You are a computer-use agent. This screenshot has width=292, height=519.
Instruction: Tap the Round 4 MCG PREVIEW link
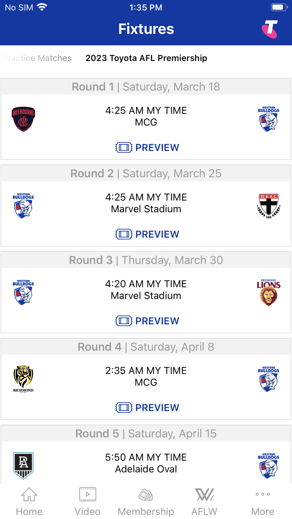(x=147, y=408)
